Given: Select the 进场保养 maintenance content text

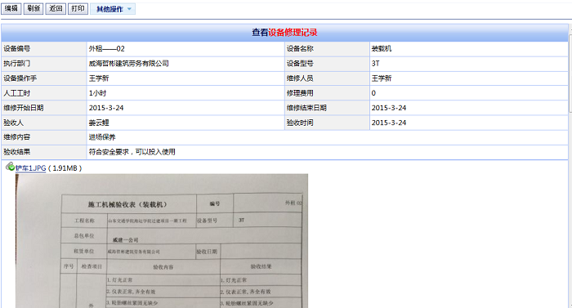Looking at the screenshot, I should pos(102,137).
